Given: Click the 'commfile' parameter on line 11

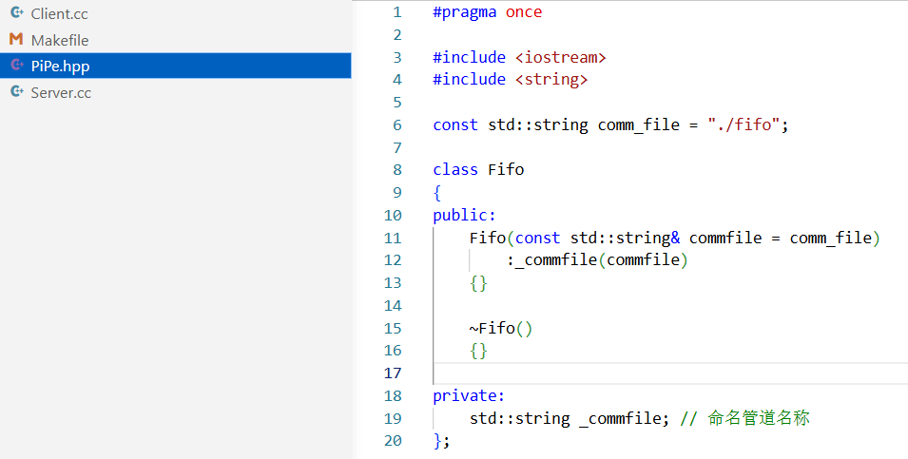Looking at the screenshot, I should tap(725, 238).
